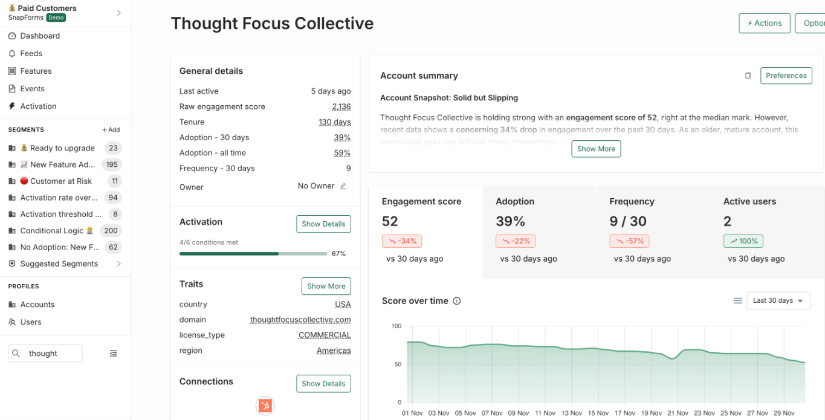Click the info icon beside Score over time

point(457,301)
